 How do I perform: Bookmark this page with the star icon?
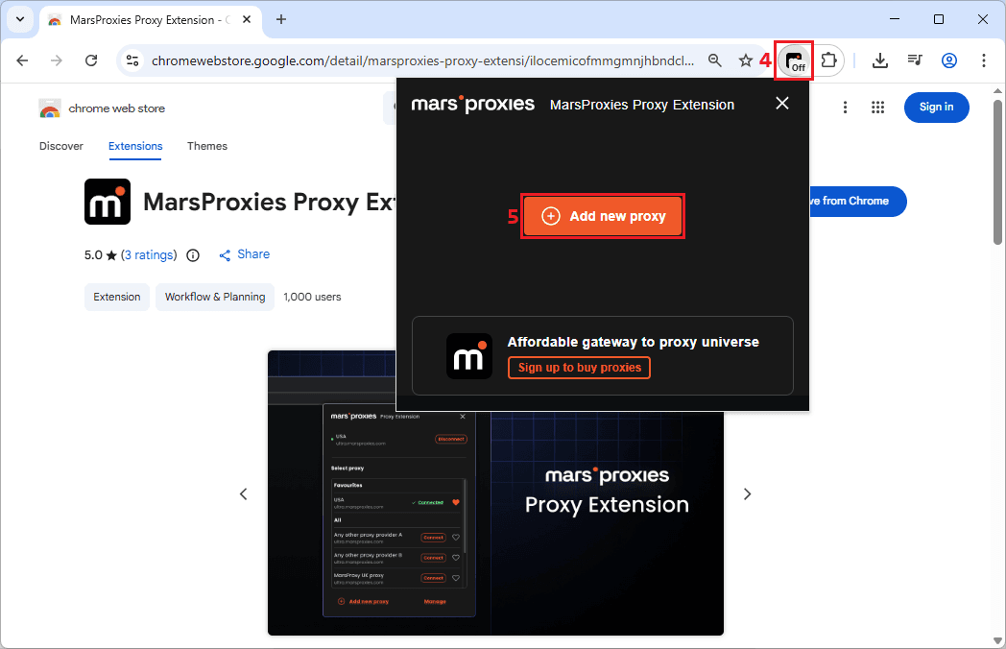(746, 60)
